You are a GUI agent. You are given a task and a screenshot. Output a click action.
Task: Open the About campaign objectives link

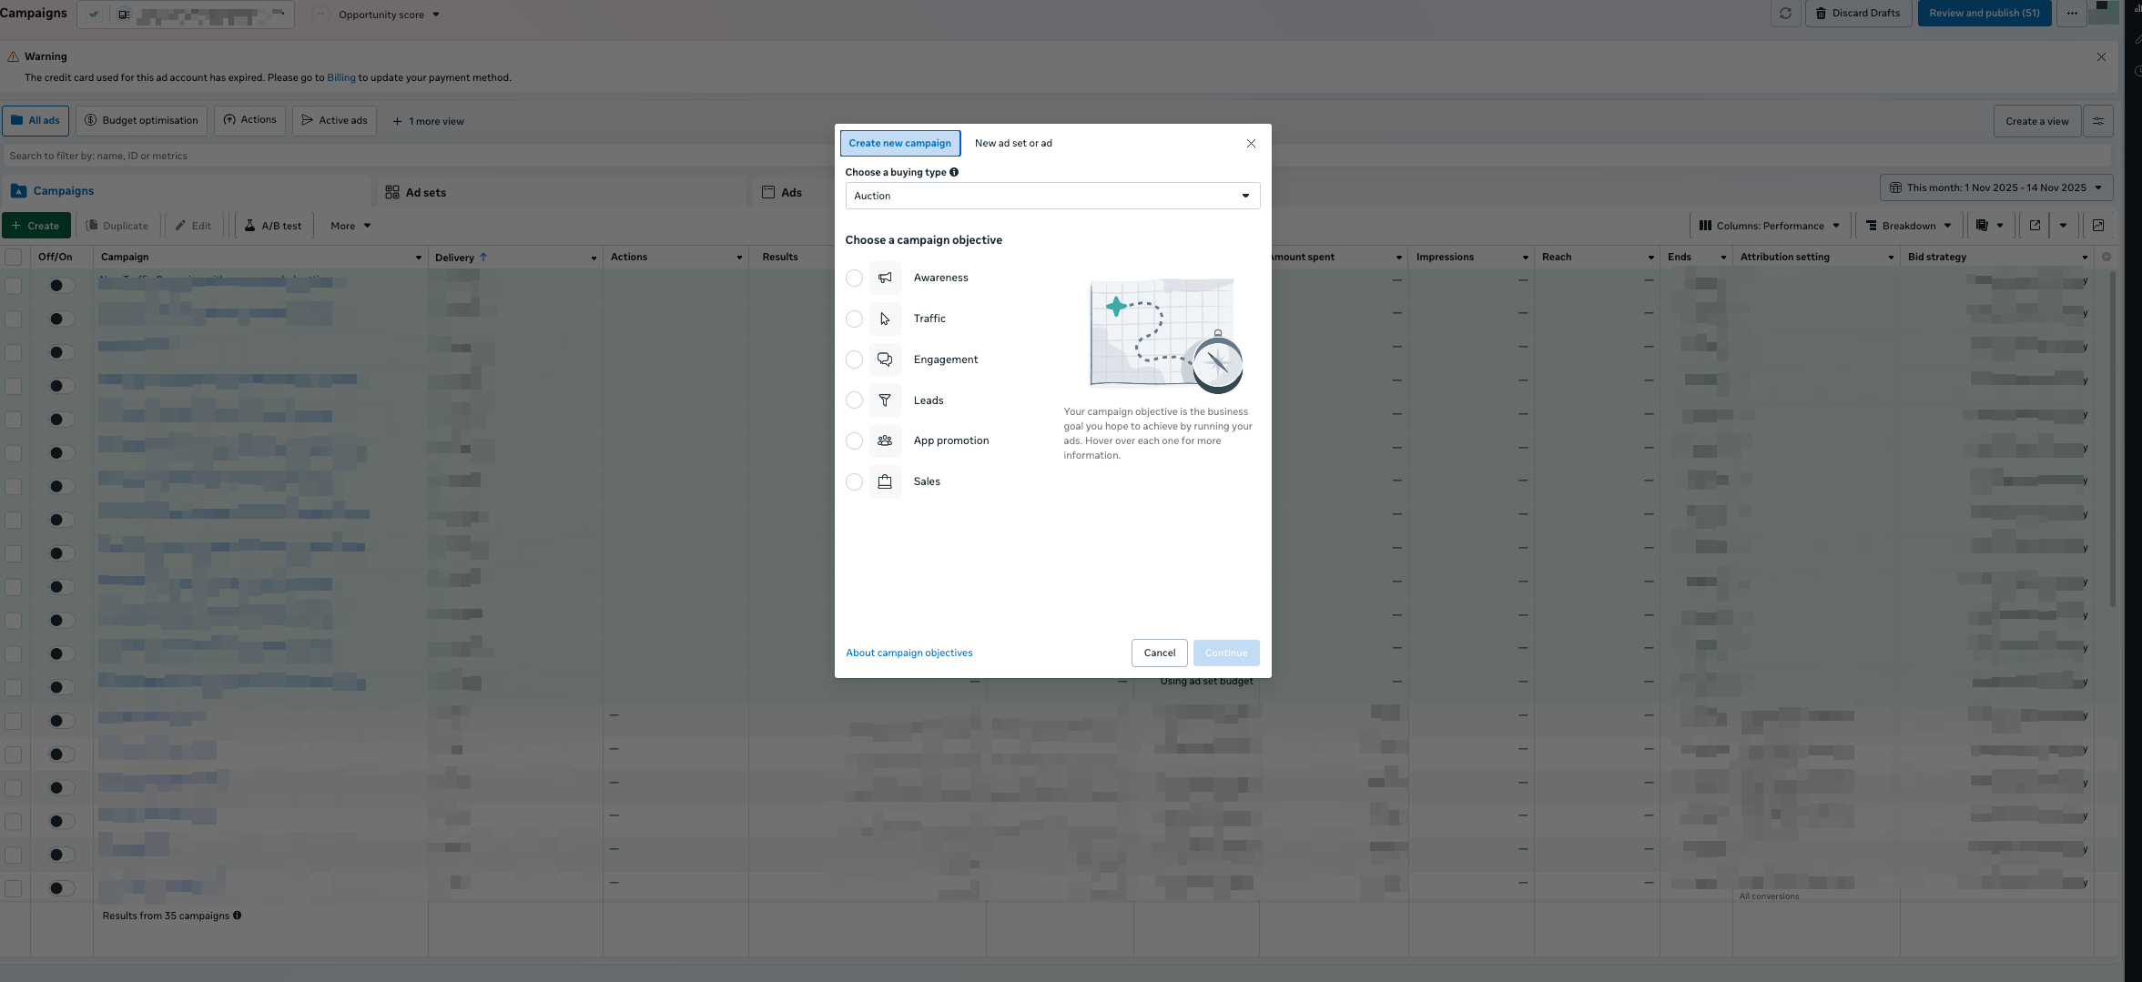(909, 653)
